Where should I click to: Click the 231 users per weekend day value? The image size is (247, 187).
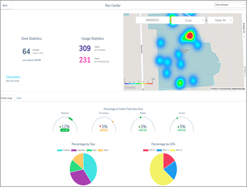(x=85, y=60)
